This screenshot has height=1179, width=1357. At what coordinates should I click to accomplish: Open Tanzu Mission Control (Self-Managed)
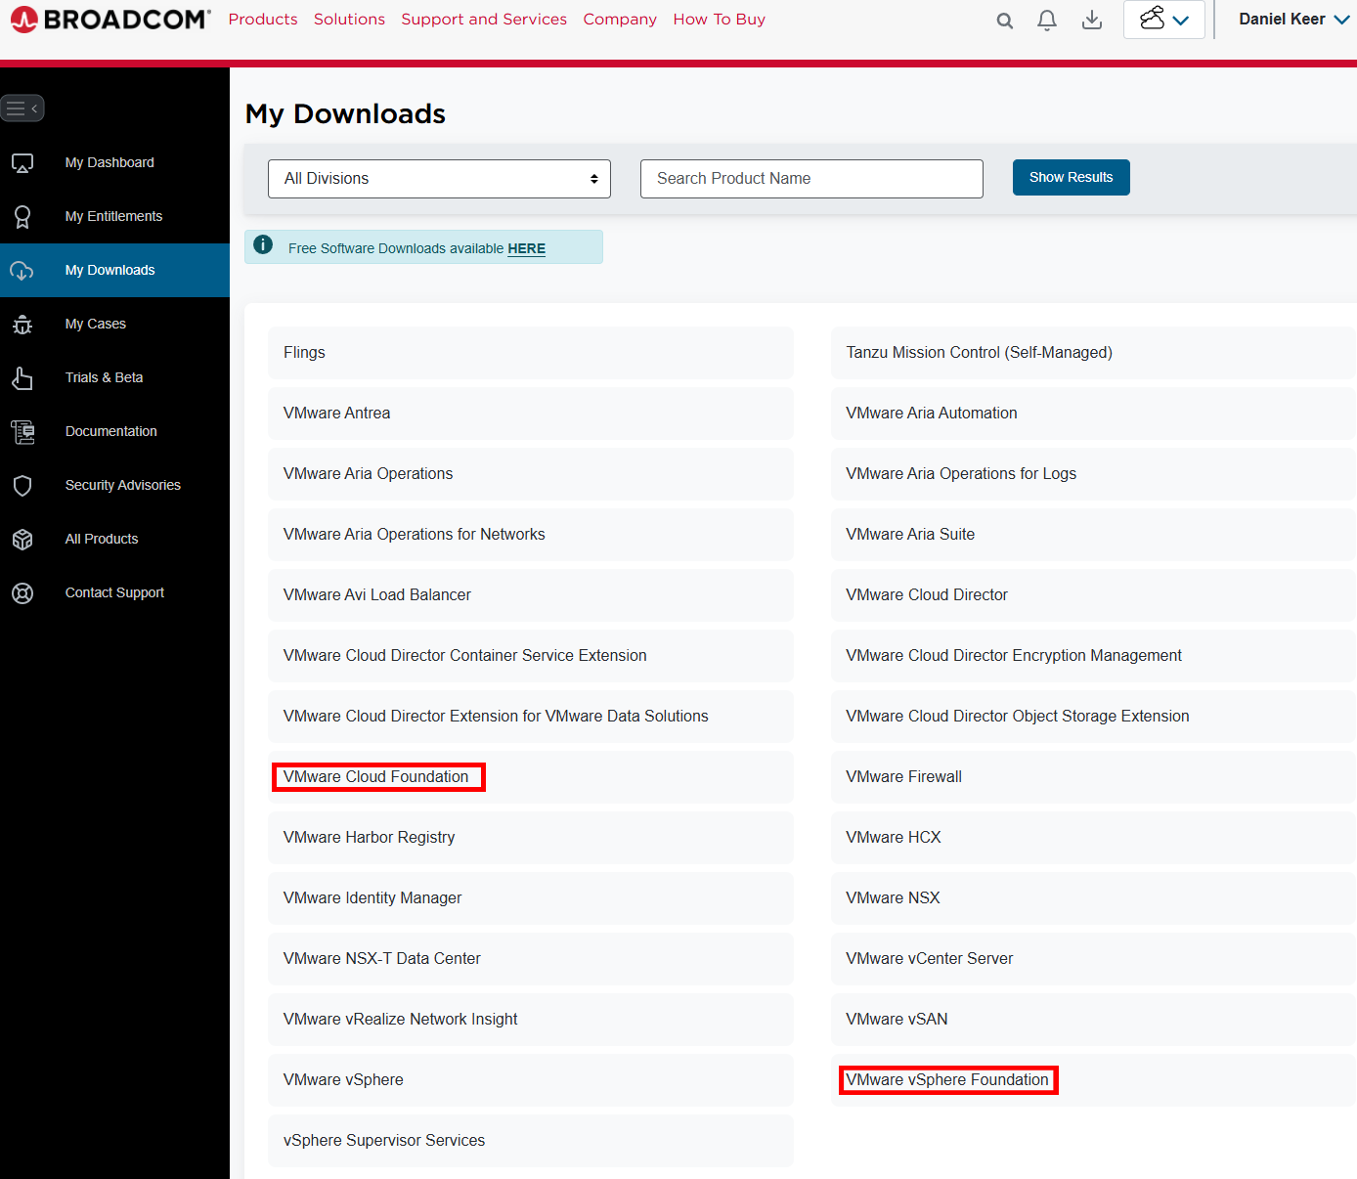pos(1093,353)
